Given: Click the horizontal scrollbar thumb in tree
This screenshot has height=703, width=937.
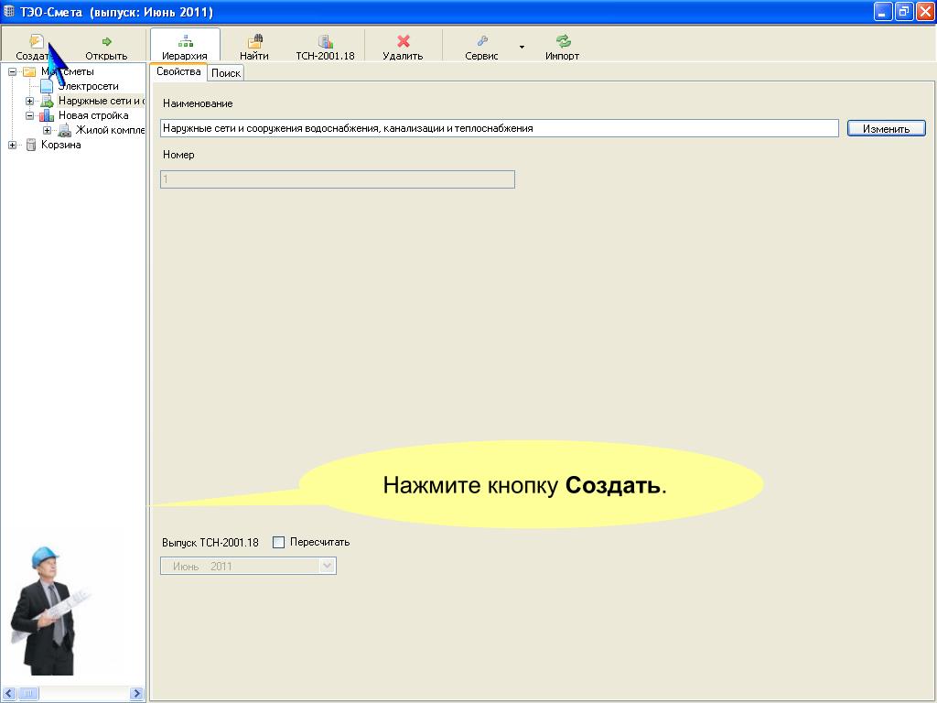Looking at the screenshot, I should click(28, 694).
